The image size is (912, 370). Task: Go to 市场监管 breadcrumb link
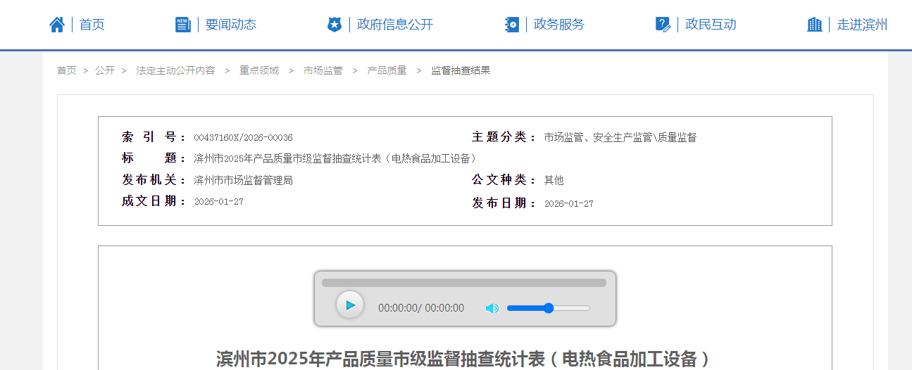(323, 70)
